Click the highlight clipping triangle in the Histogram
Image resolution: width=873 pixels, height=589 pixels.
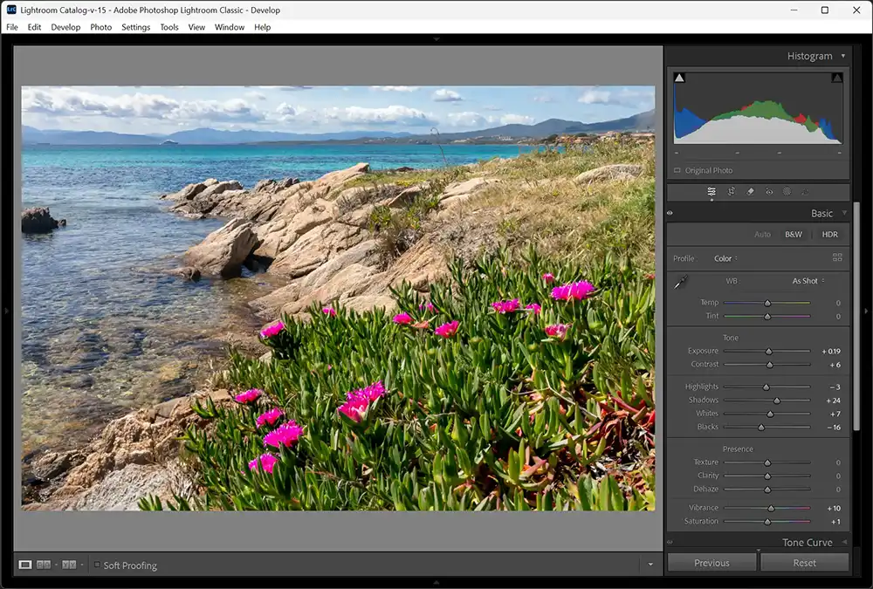835,77
